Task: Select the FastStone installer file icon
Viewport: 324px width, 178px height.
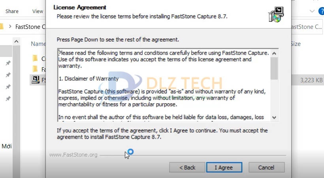Action: click(x=35, y=80)
